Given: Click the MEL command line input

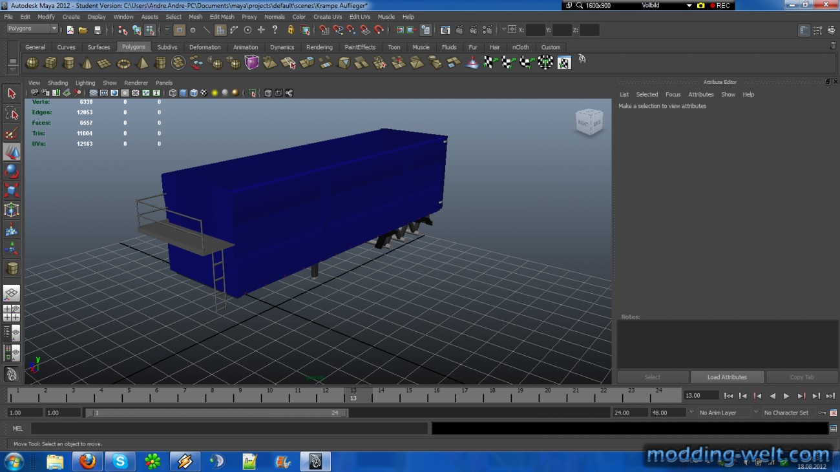Looking at the screenshot, I should [229, 428].
